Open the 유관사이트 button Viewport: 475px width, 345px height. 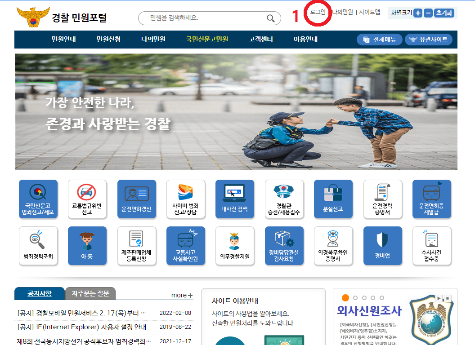428,40
